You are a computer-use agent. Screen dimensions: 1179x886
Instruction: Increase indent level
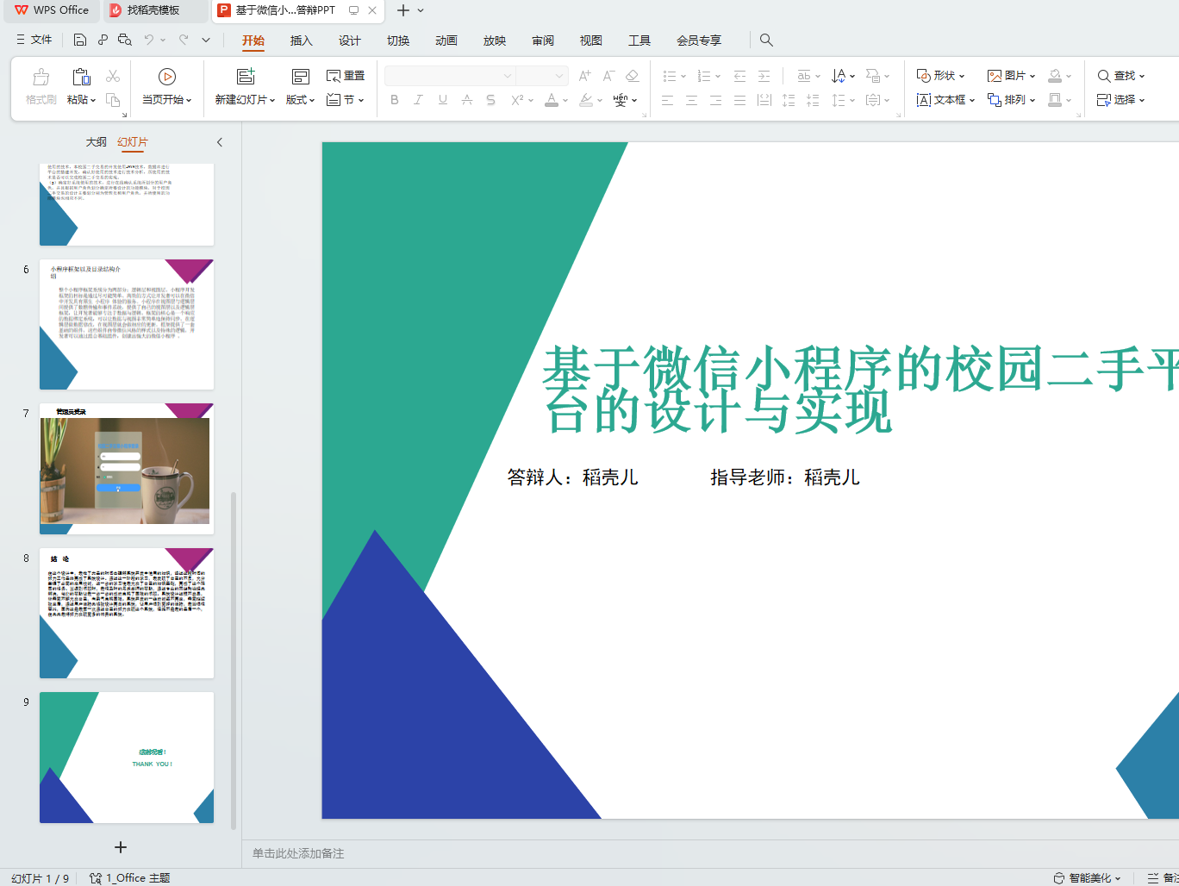coord(764,76)
